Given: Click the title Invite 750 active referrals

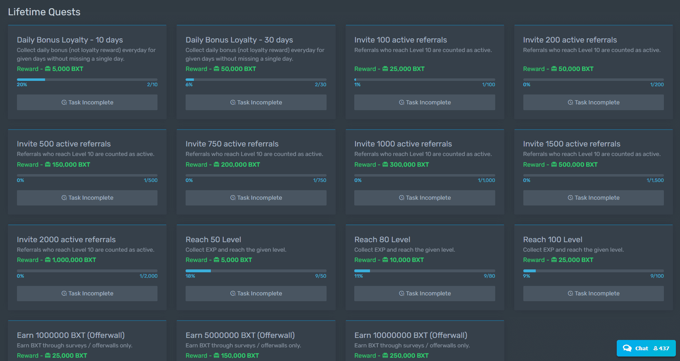Looking at the screenshot, I should point(232,144).
